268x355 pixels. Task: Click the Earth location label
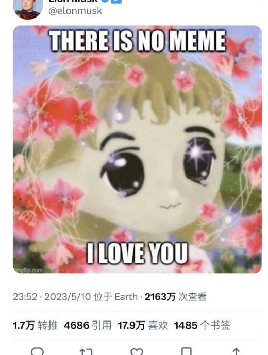point(126,297)
